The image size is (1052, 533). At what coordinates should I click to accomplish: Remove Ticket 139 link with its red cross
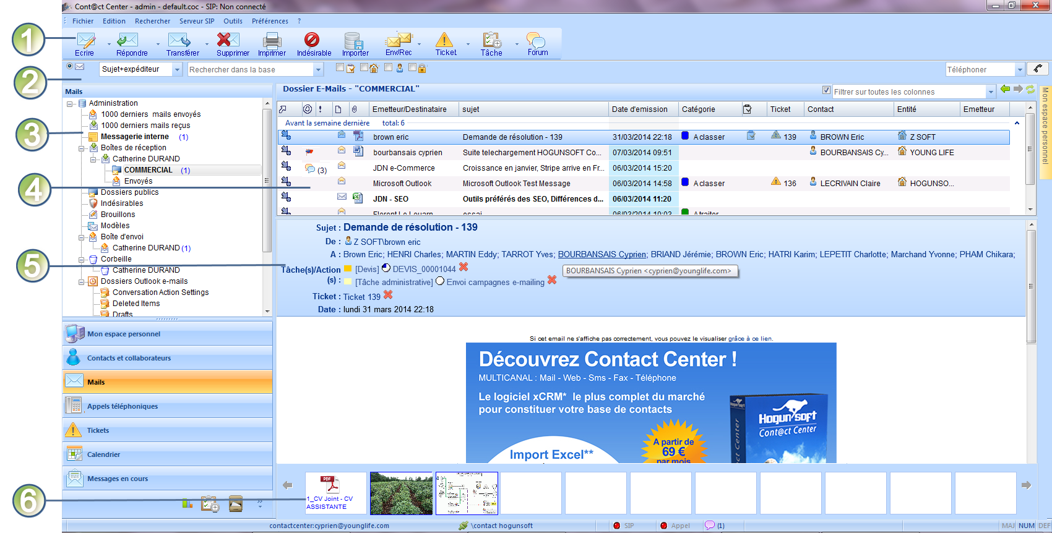tap(388, 295)
